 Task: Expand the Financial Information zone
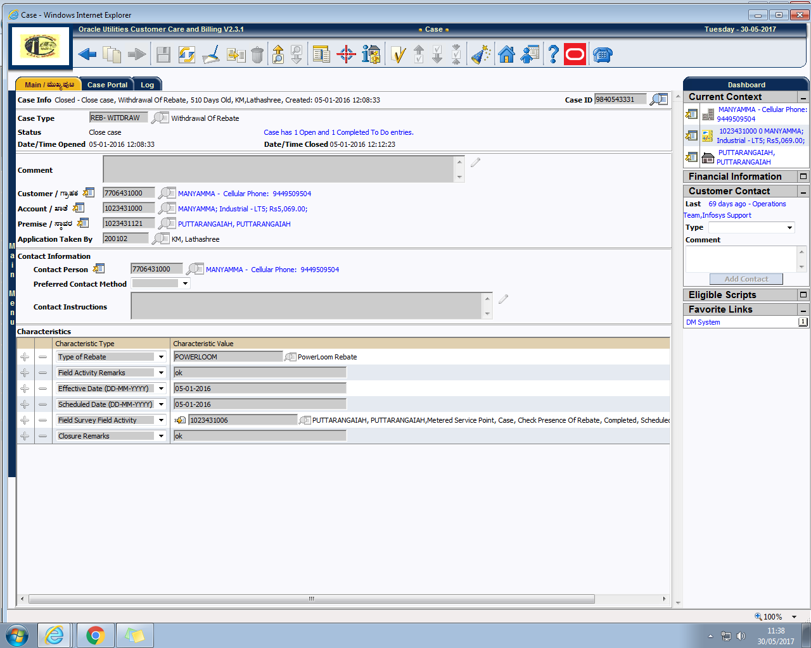click(803, 177)
